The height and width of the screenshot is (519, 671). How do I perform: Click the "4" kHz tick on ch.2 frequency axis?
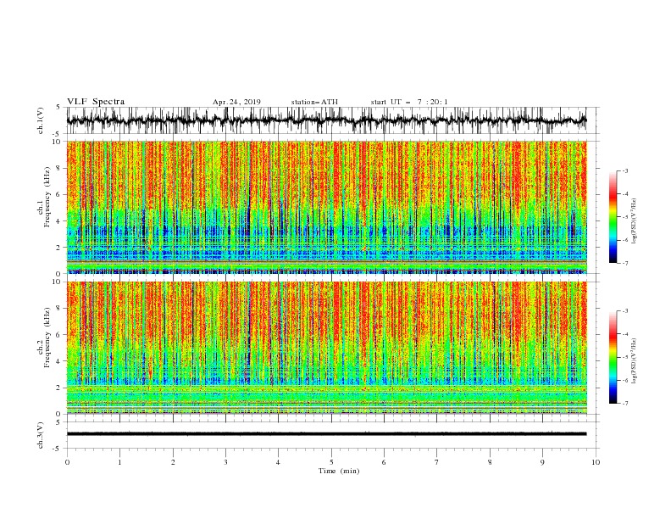(58, 361)
